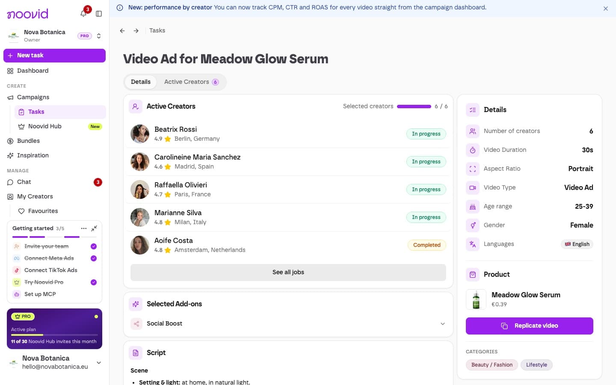Image resolution: width=616 pixels, height=385 pixels.
Task: Open My Creators in the sidebar
Action: pos(54,196)
